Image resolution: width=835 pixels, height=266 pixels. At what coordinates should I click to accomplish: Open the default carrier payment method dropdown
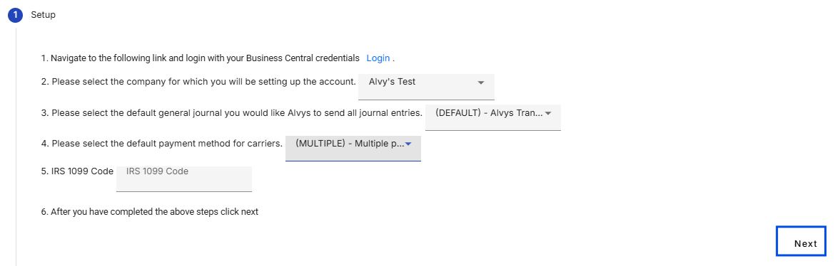(x=353, y=148)
